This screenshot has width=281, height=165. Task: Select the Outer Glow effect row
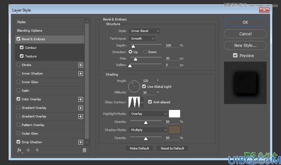point(50,134)
